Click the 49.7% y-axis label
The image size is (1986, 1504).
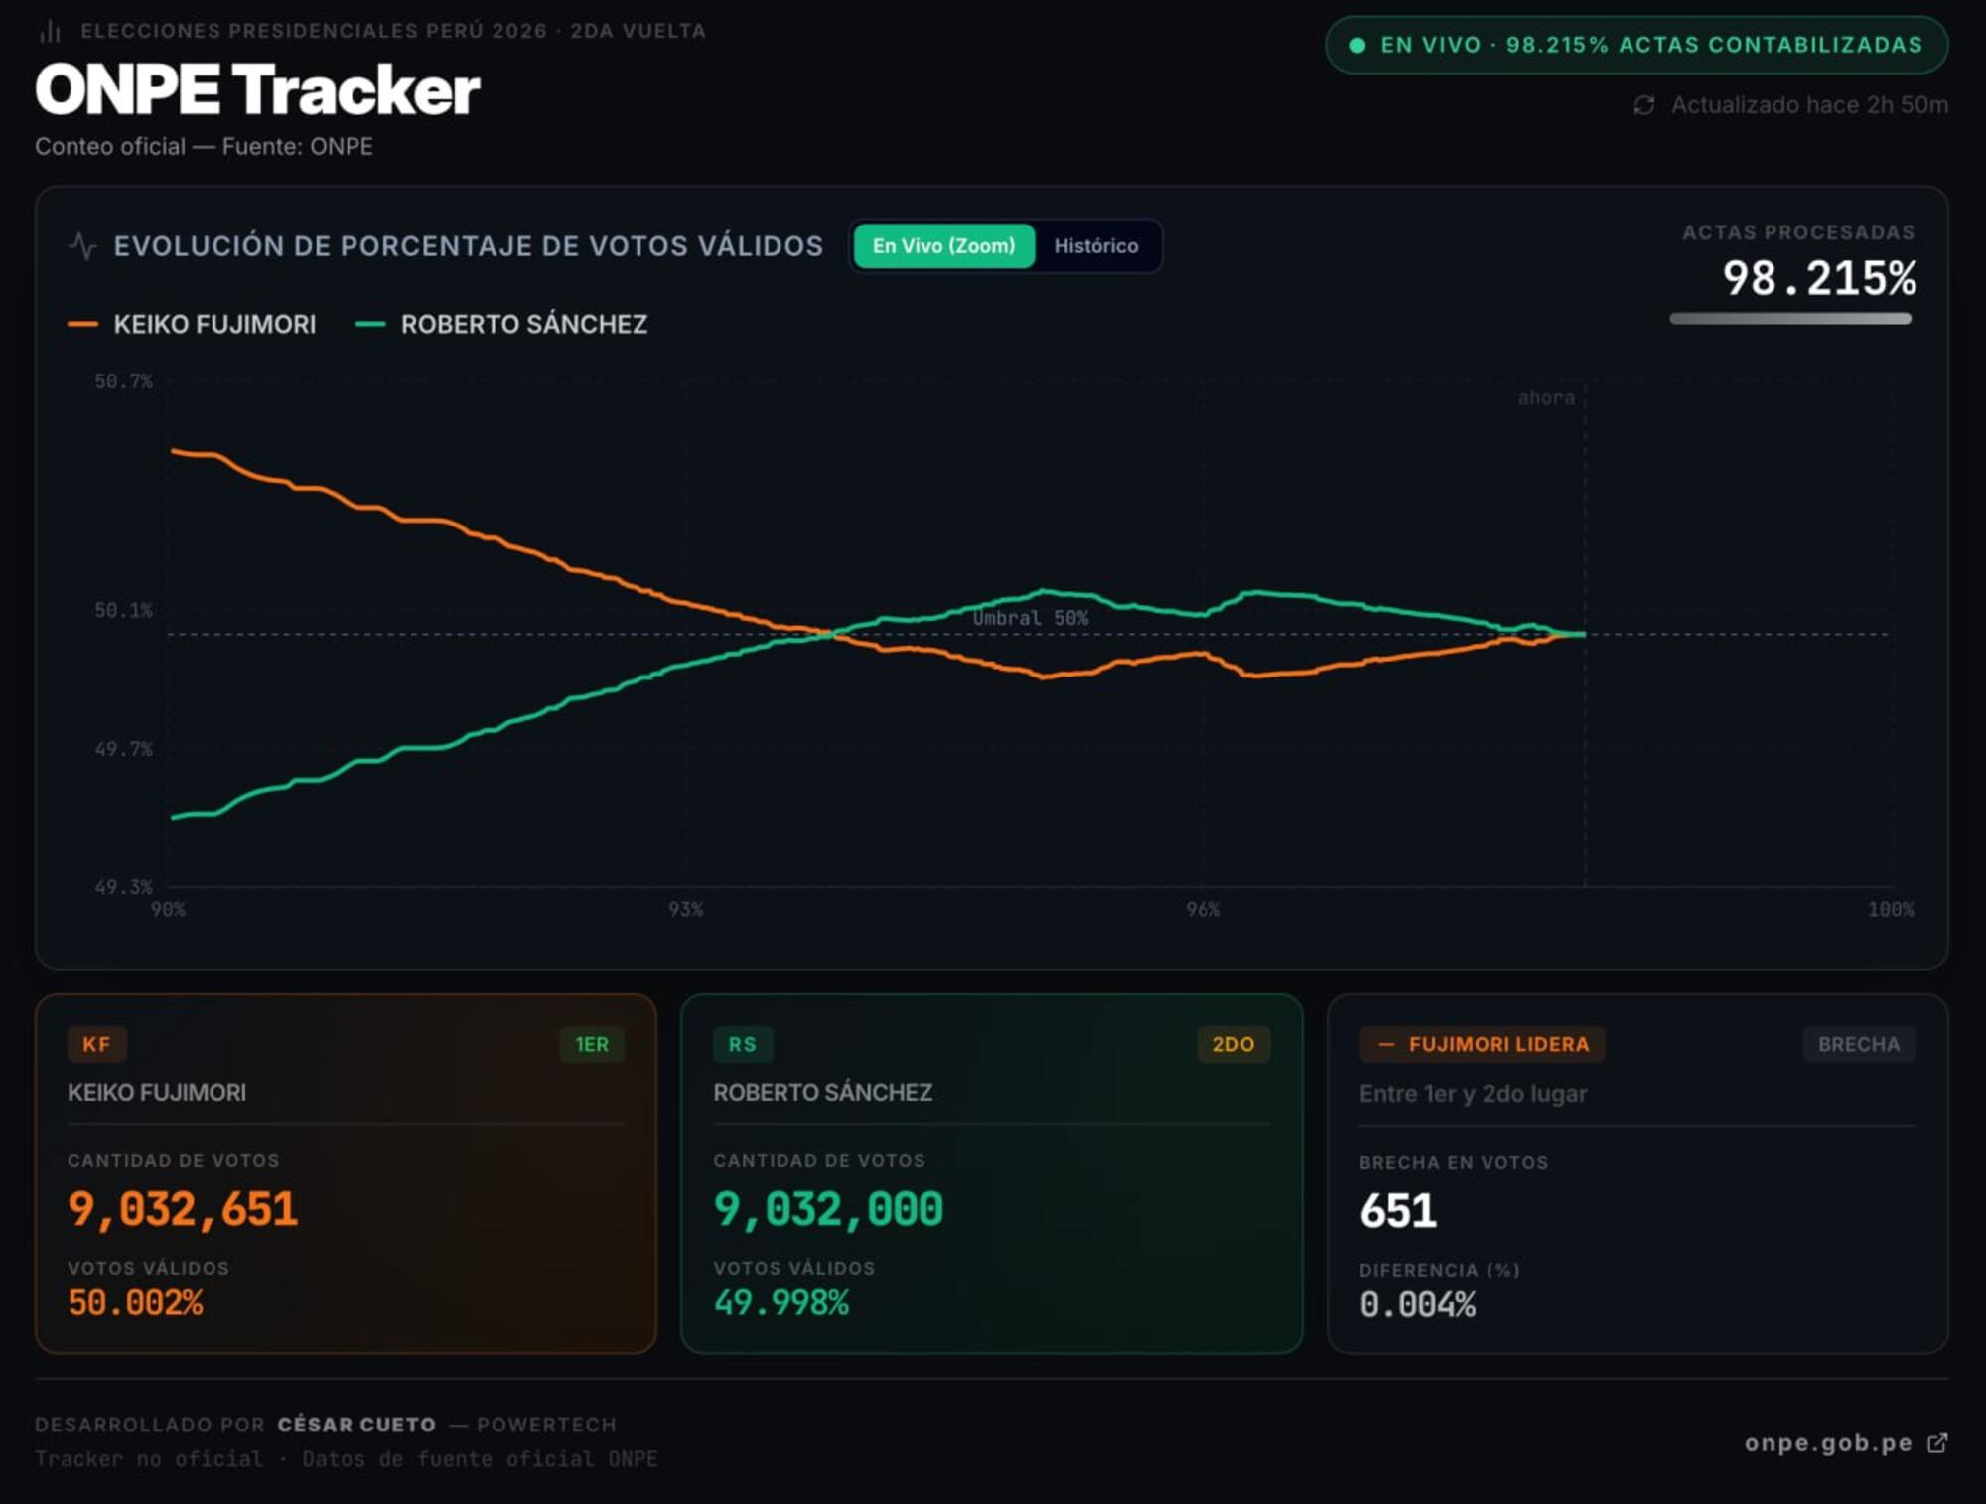123,749
